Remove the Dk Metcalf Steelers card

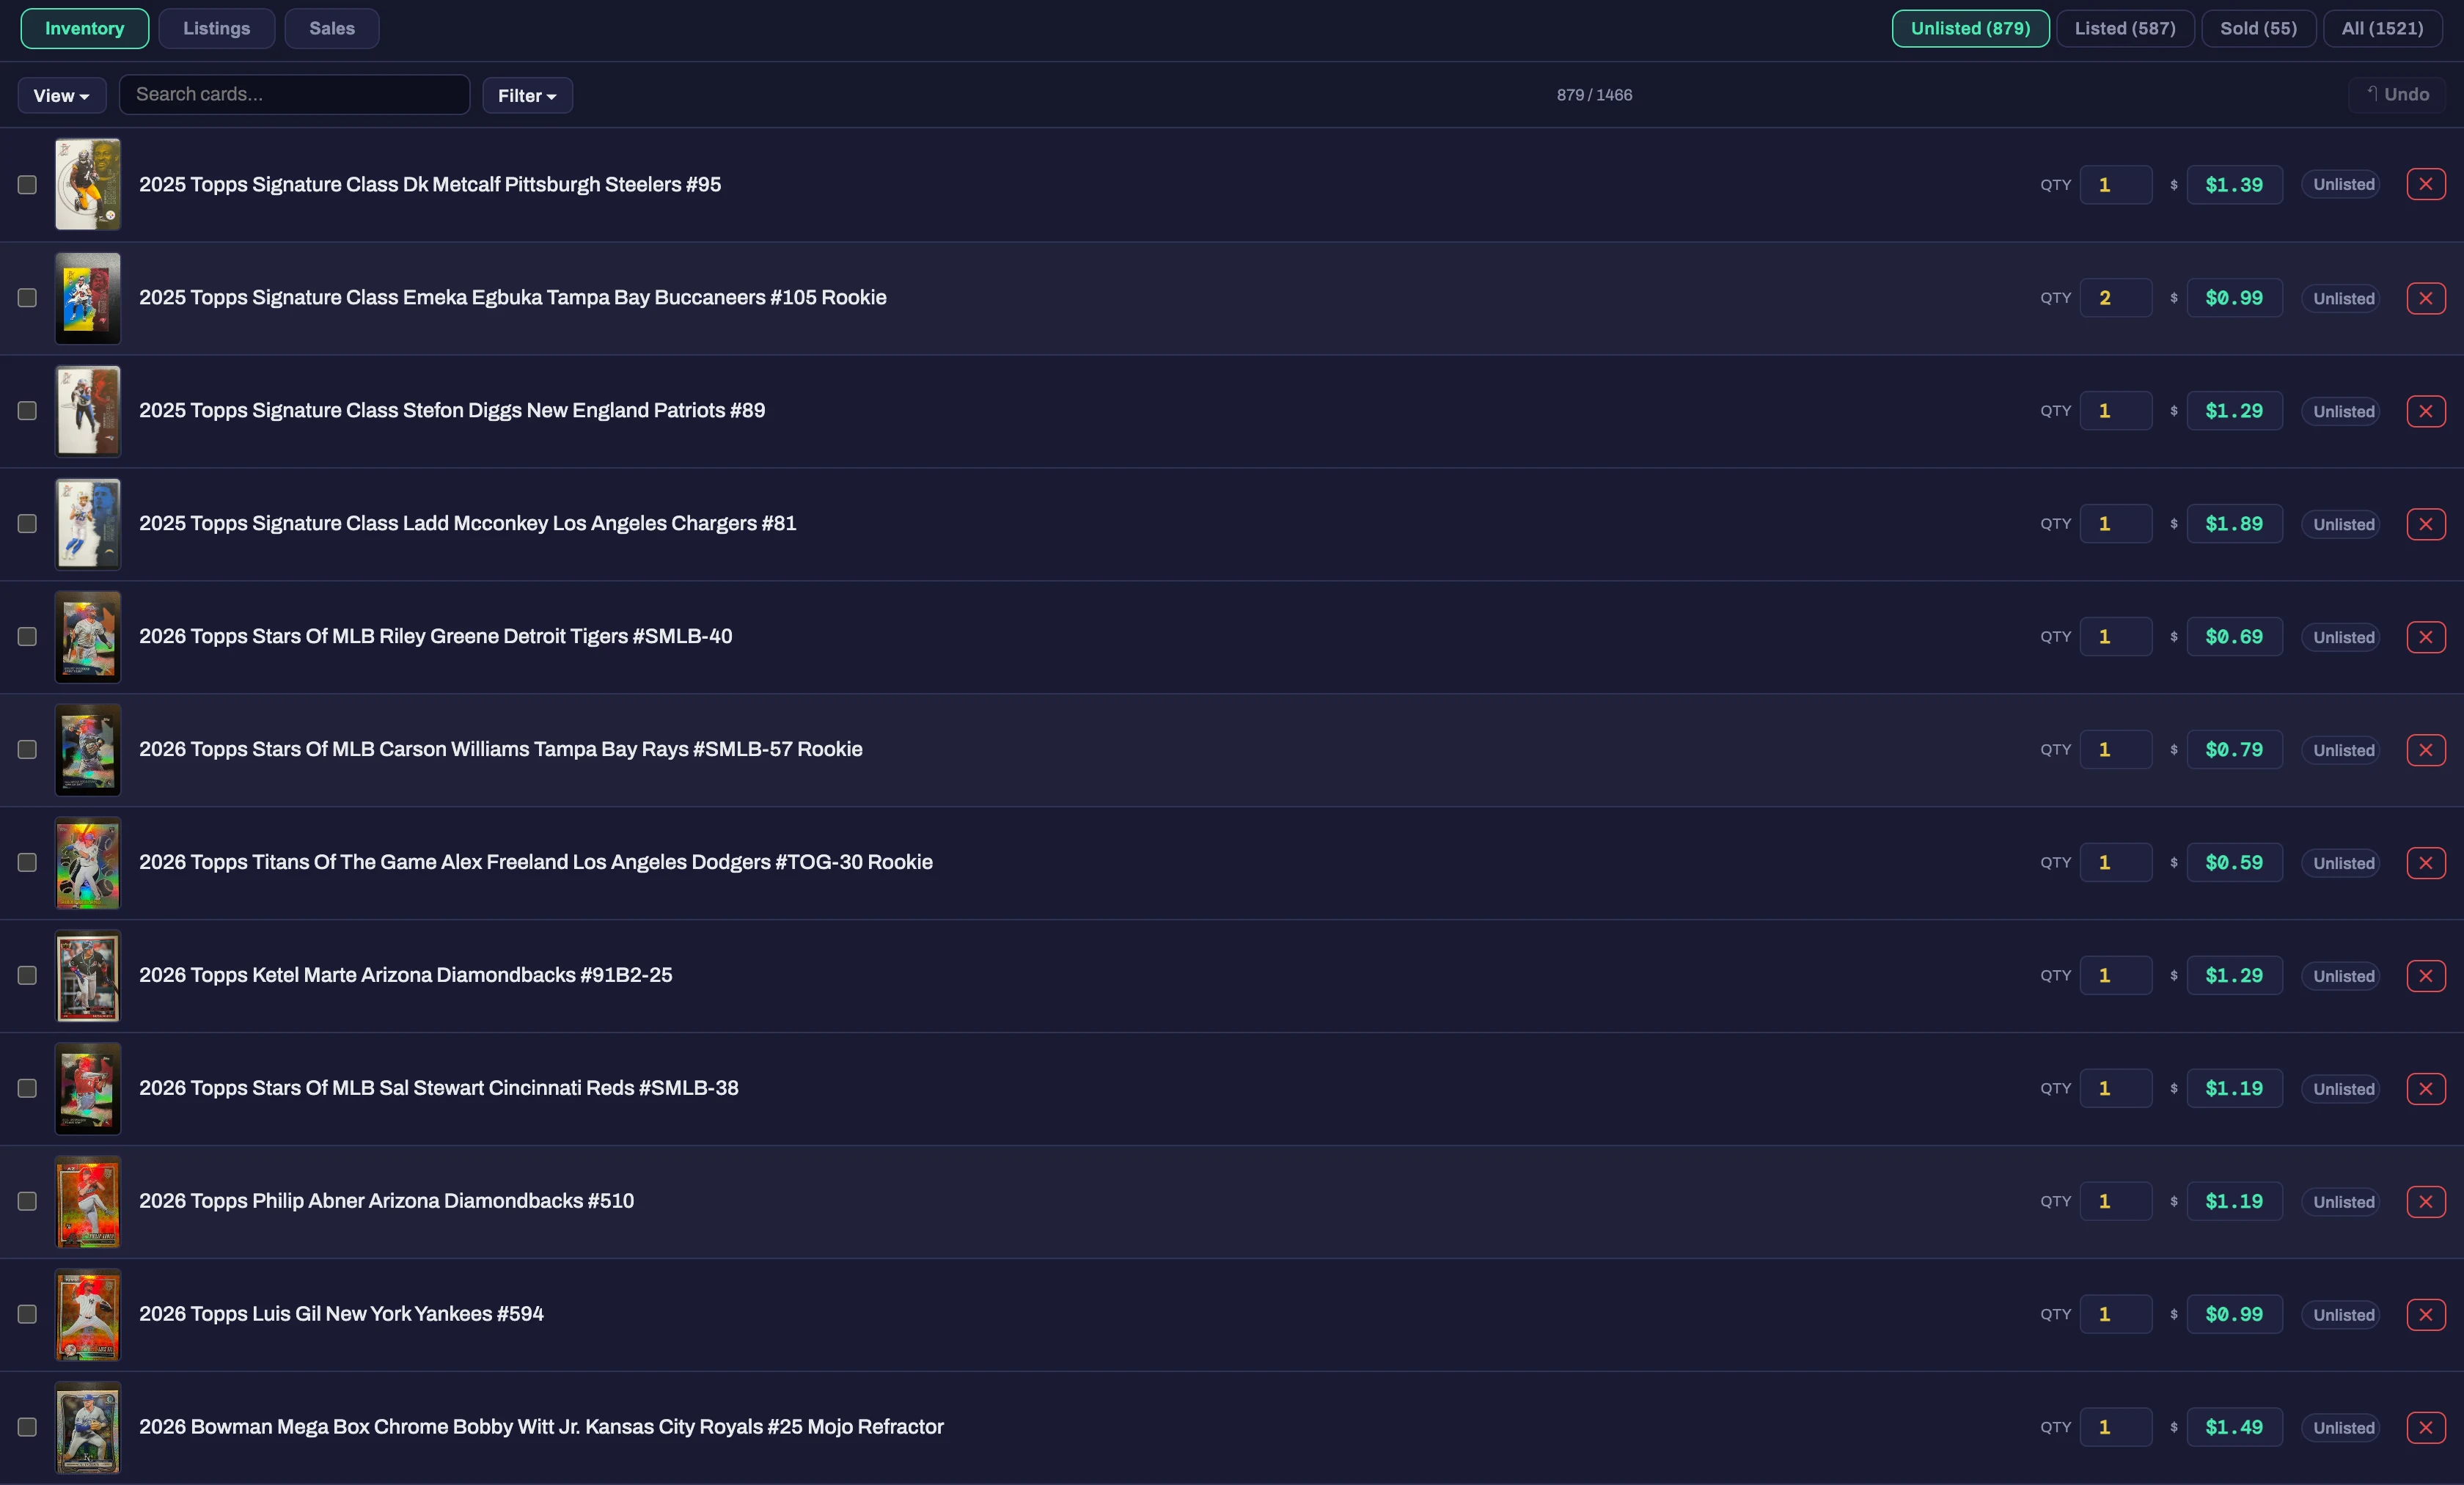pyautogui.click(x=2425, y=184)
